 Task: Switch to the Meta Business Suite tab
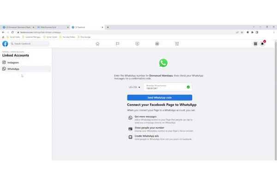click(52, 27)
